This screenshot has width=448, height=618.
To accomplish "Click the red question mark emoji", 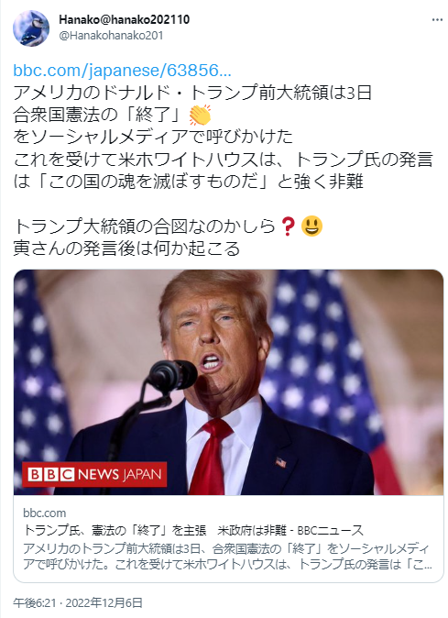I will coord(289,226).
